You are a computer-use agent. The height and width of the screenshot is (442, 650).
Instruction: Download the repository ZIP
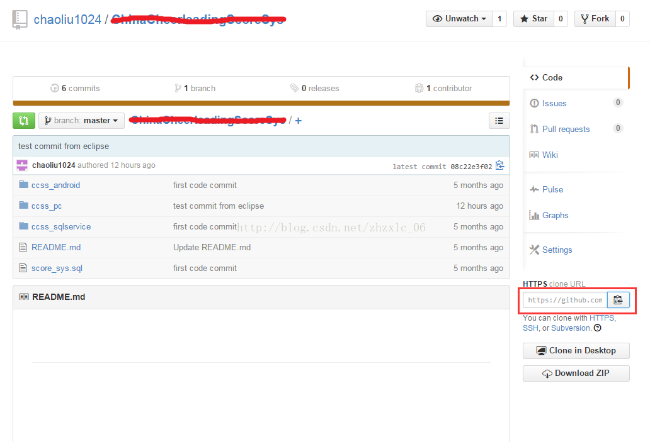[x=576, y=373]
